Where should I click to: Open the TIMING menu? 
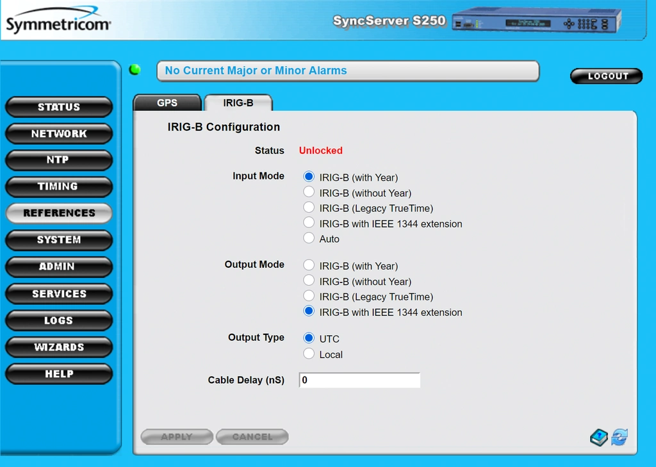coord(59,186)
